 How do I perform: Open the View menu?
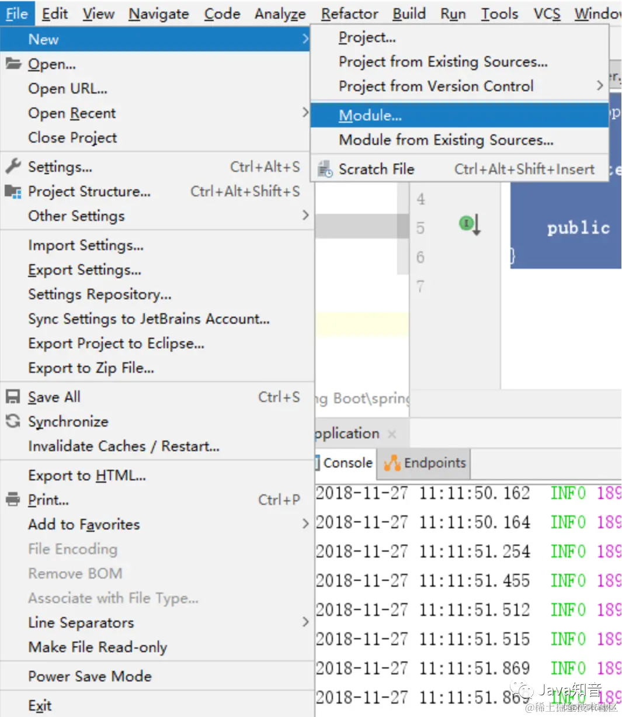coord(98,13)
